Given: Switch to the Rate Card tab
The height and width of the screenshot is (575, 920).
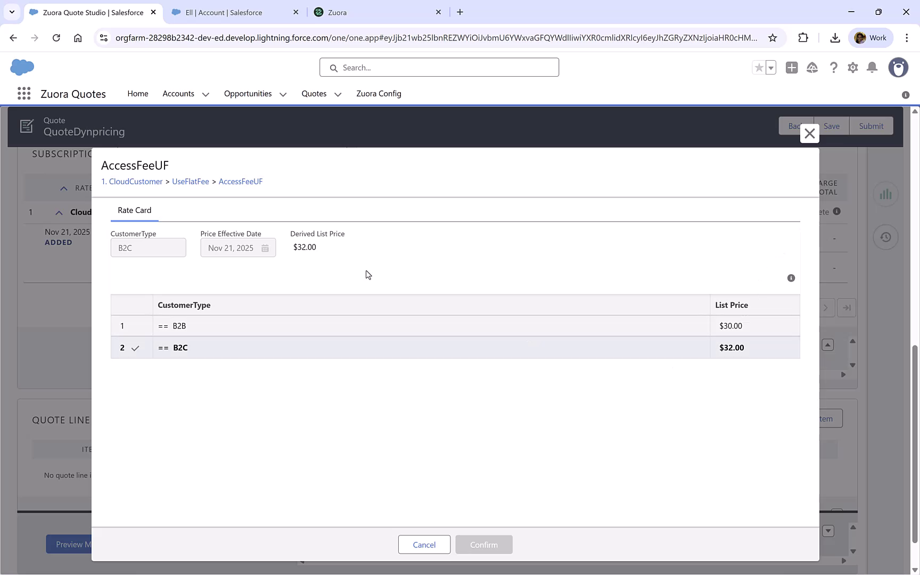Looking at the screenshot, I should click(134, 210).
